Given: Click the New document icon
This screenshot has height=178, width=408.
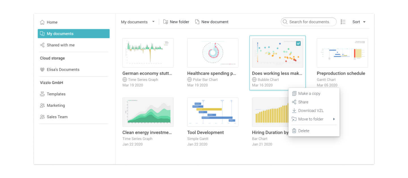Looking at the screenshot, I should pos(197,22).
